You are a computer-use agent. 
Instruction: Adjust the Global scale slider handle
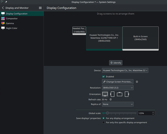point(108,113)
